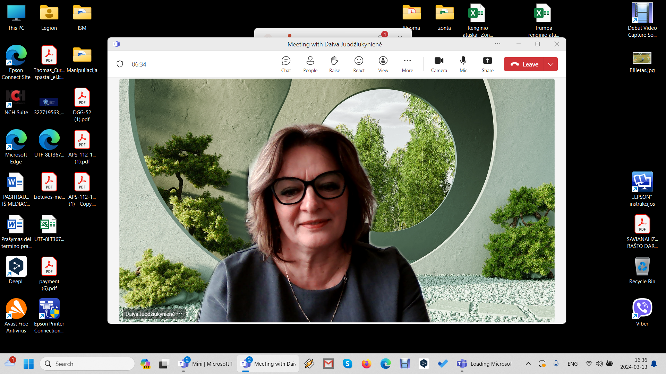Image resolution: width=666 pixels, height=374 pixels.
Task: Expand the Leave options dropdown arrow
Action: tap(550, 64)
